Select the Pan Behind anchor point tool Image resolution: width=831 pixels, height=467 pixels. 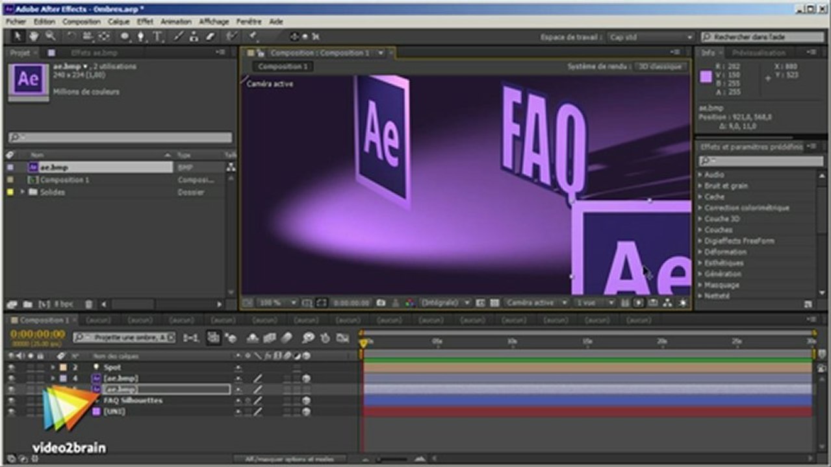(x=104, y=36)
